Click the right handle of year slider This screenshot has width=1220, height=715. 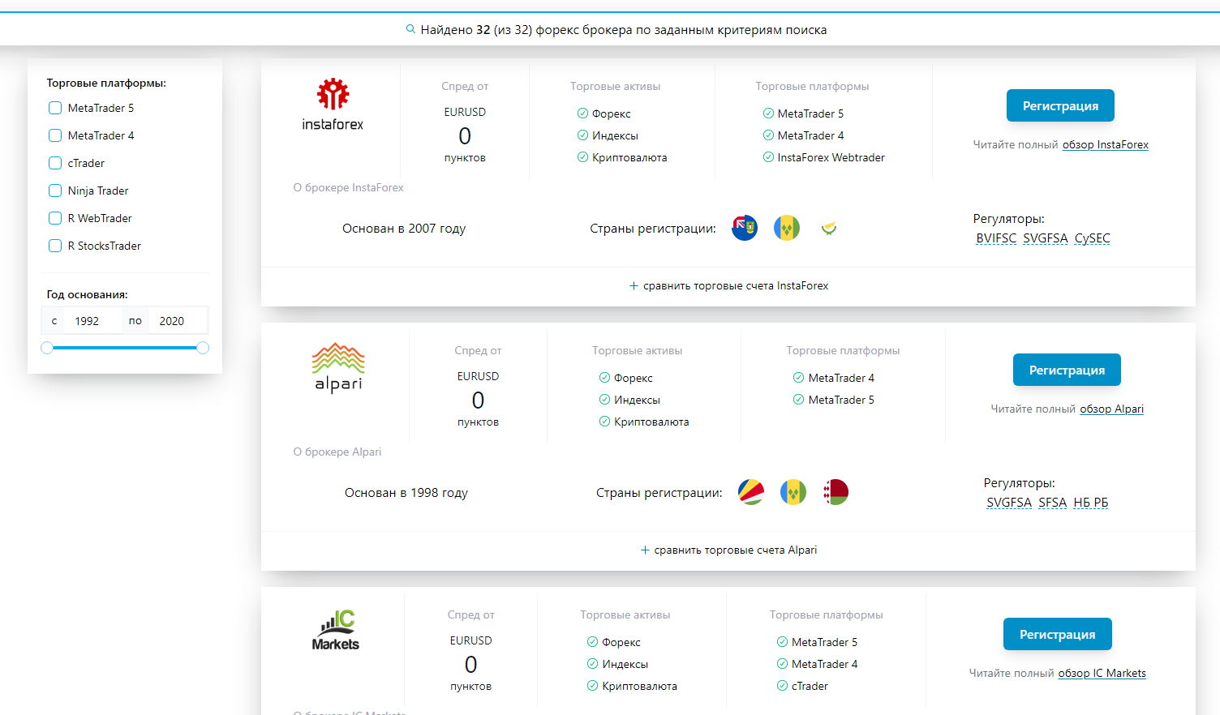click(x=203, y=348)
